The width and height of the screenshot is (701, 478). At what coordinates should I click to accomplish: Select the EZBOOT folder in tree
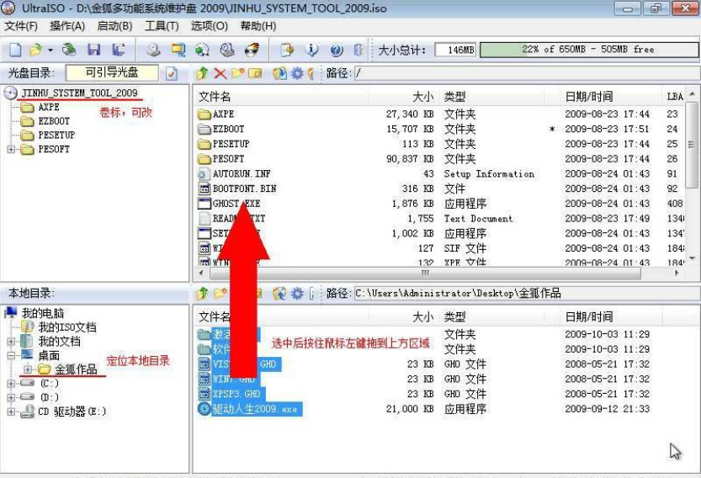coord(54,121)
